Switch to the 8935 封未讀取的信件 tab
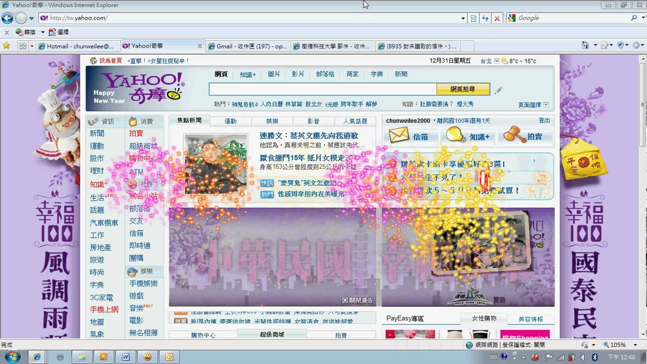Viewport: 647px width, 364px height. tap(417, 46)
